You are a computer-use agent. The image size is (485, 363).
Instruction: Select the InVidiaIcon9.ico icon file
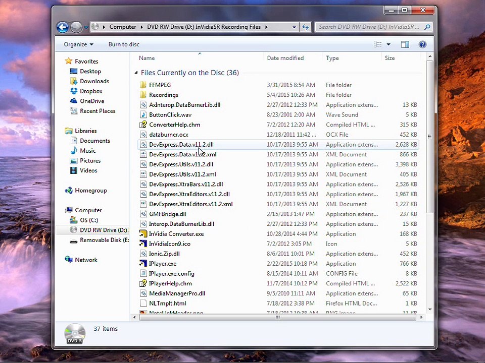click(143, 244)
